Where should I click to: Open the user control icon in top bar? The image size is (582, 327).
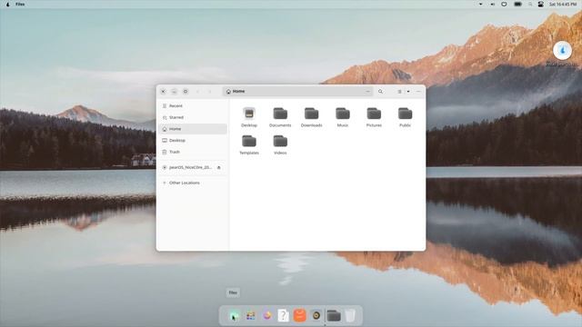(x=541, y=4)
